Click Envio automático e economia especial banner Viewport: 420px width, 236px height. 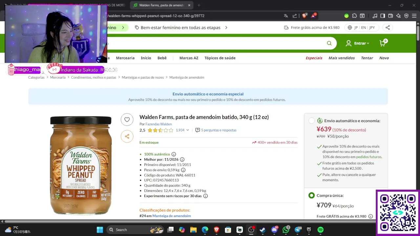click(x=208, y=96)
